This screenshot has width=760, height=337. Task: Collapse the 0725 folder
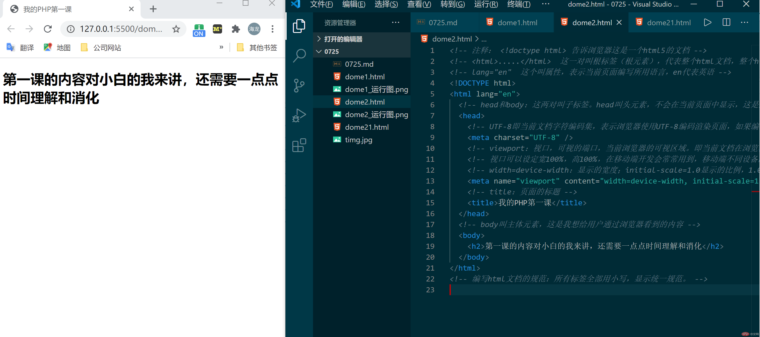tap(361, 52)
